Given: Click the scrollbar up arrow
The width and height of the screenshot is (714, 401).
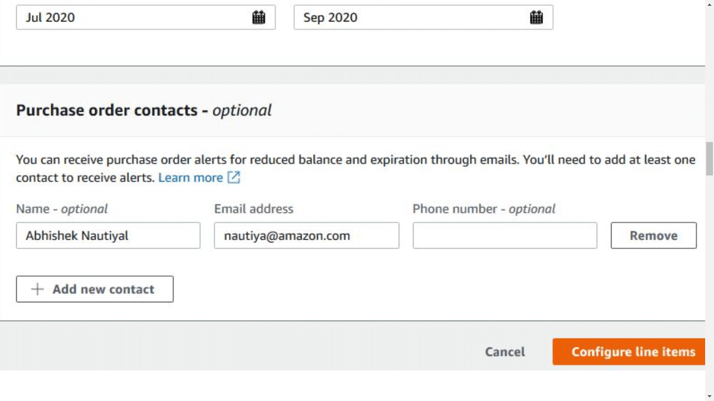Looking at the screenshot, I should pos(710,5).
